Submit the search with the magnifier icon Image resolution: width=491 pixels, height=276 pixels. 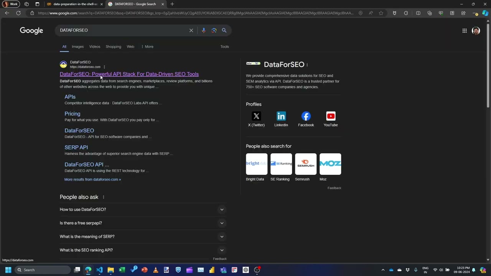(224, 30)
